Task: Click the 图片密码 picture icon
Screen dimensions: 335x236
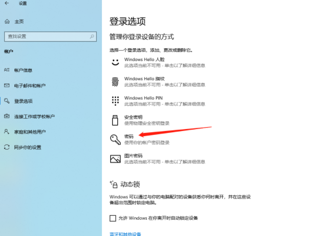Action: click(115, 159)
